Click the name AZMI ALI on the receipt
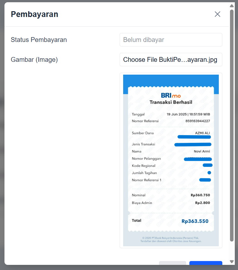Screen dimensions: 238x270 [202, 133]
